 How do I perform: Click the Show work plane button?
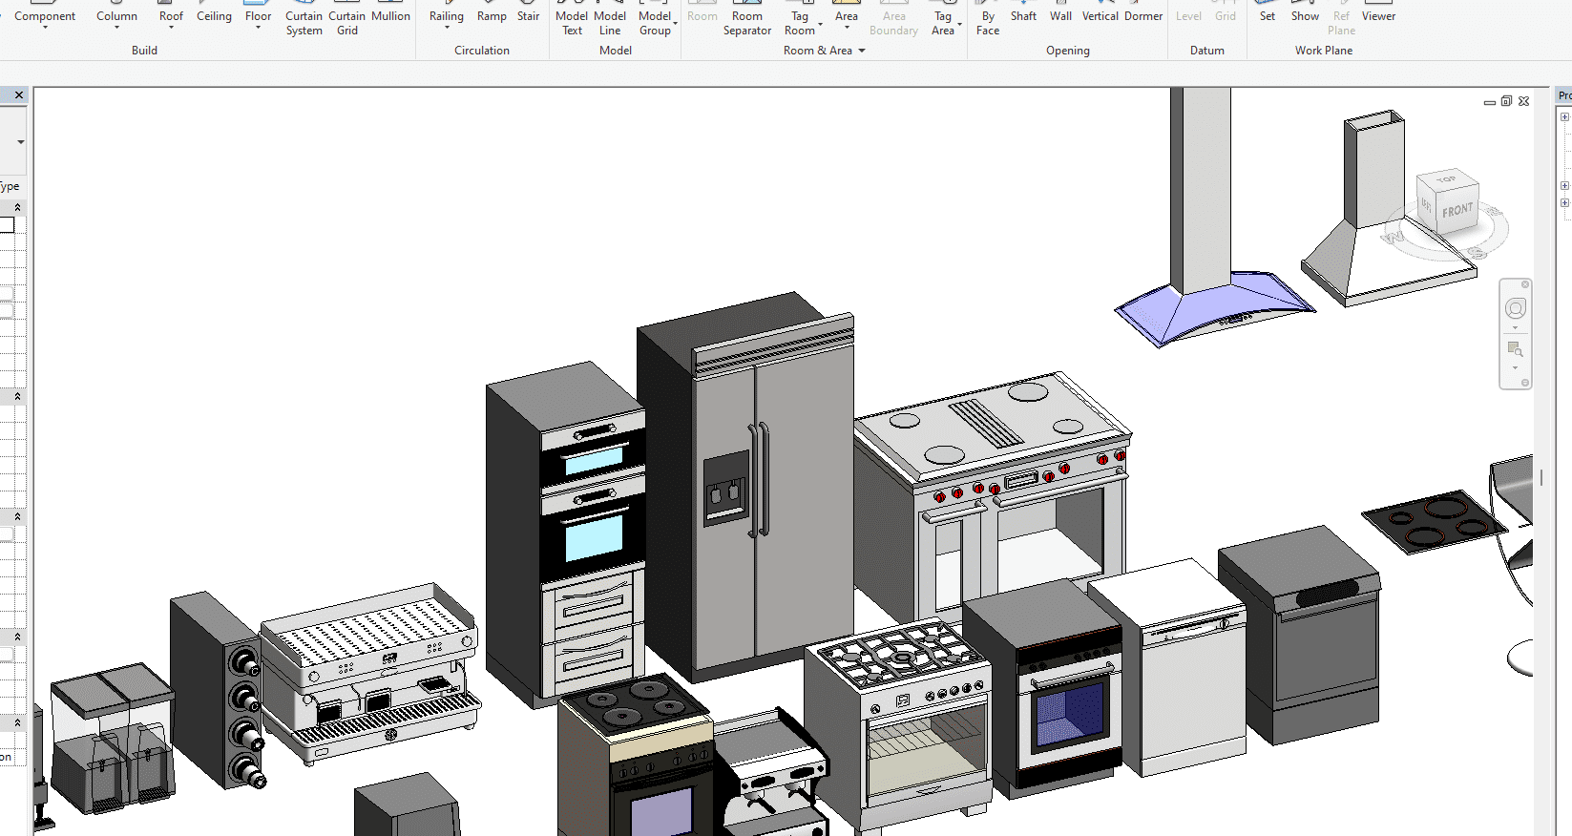point(1305,15)
